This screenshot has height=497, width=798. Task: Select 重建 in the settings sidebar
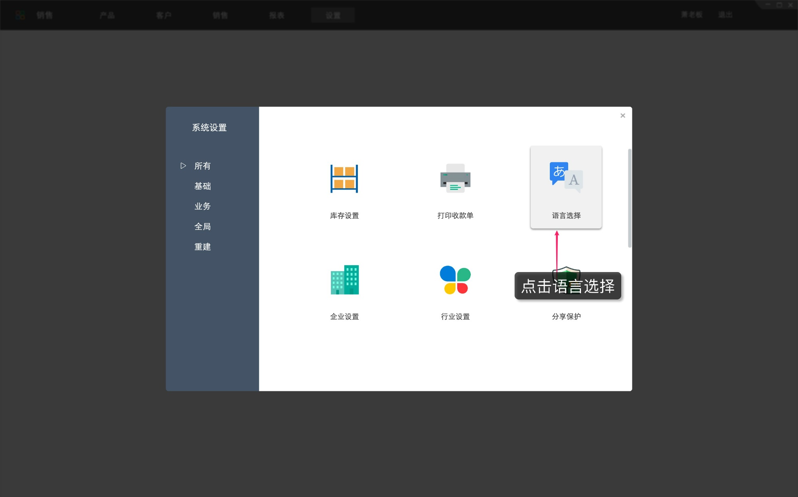[x=202, y=247]
